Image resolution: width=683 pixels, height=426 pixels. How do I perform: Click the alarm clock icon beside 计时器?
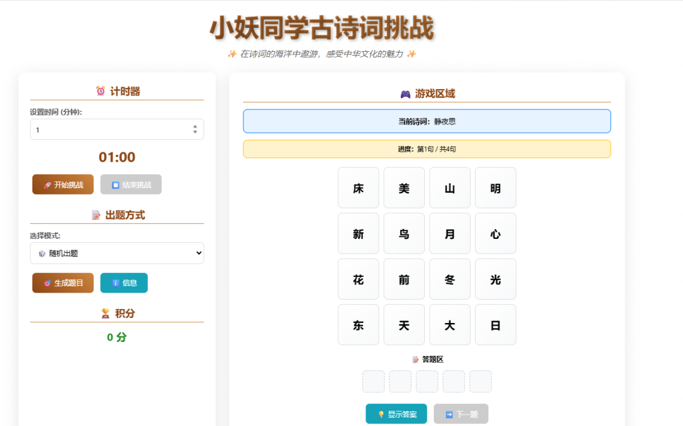pos(101,91)
